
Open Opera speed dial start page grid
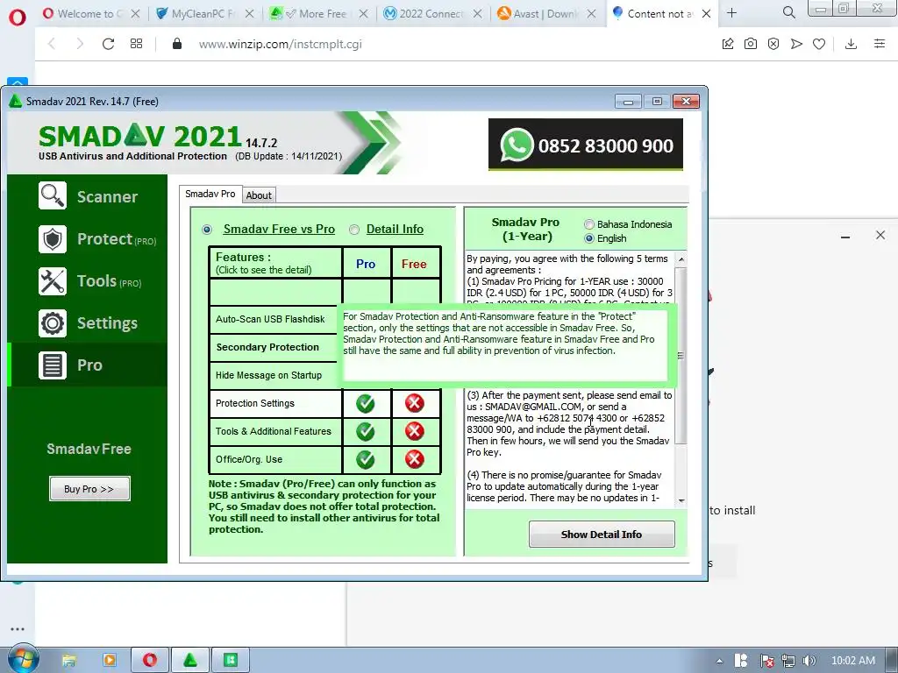tap(136, 44)
